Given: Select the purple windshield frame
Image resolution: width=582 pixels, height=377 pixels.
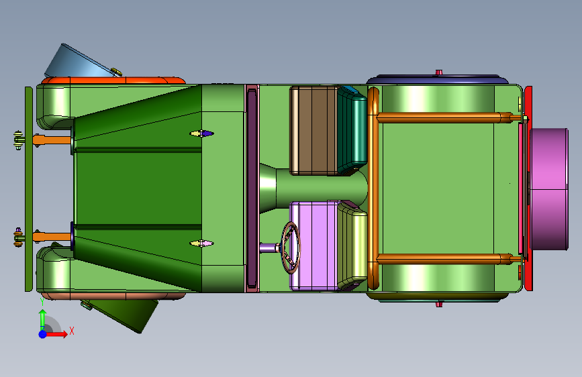Looking at the screenshot, I should tap(252, 188).
